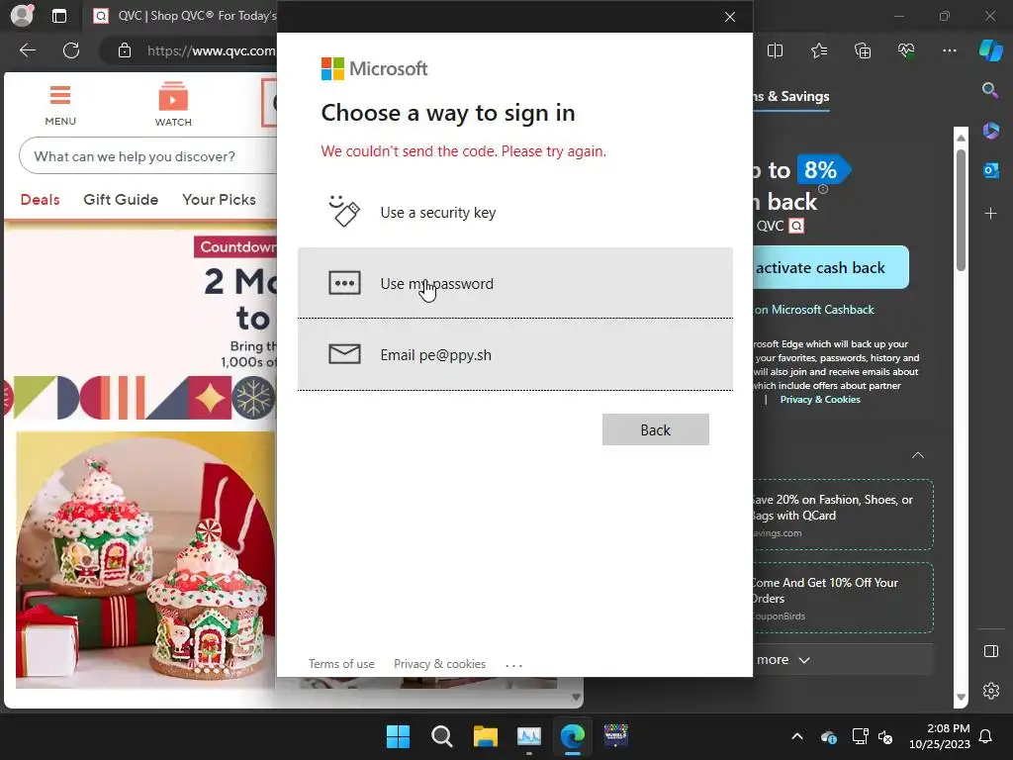Click the Back button in dialog
The image size is (1013, 760).
pos(655,429)
